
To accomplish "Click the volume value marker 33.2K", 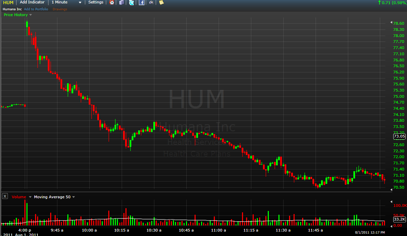I will 399,219.
